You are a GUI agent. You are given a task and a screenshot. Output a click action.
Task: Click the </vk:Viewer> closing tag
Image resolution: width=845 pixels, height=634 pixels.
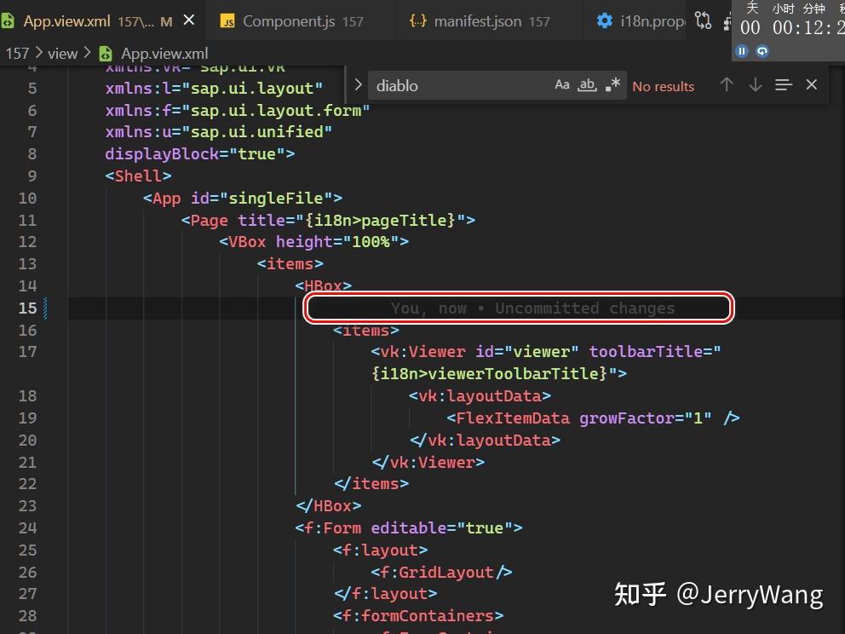coord(428,462)
